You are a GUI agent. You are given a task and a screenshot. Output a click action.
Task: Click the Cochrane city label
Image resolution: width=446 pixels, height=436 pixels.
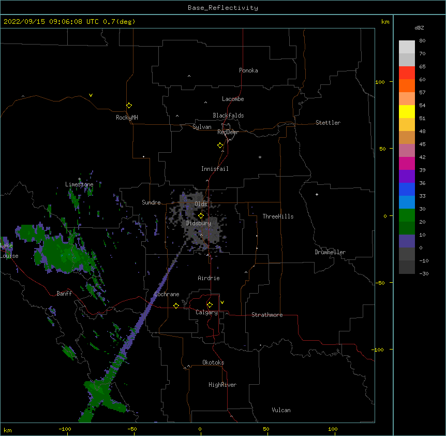click(167, 294)
